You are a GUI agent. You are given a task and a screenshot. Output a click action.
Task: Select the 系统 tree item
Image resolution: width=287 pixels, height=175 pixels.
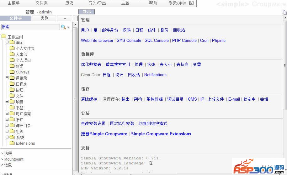pyautogui.click(x=20, y=137)
